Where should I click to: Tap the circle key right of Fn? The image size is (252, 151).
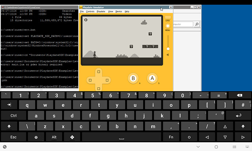click(189, 137)
